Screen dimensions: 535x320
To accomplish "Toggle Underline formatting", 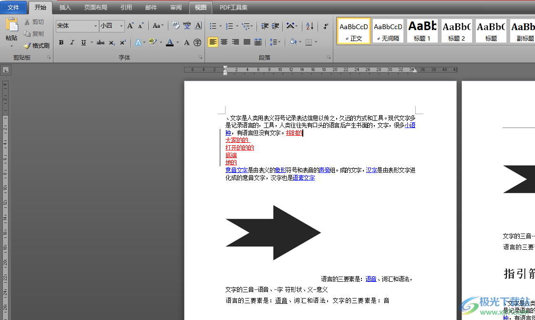I will (83, 43).
